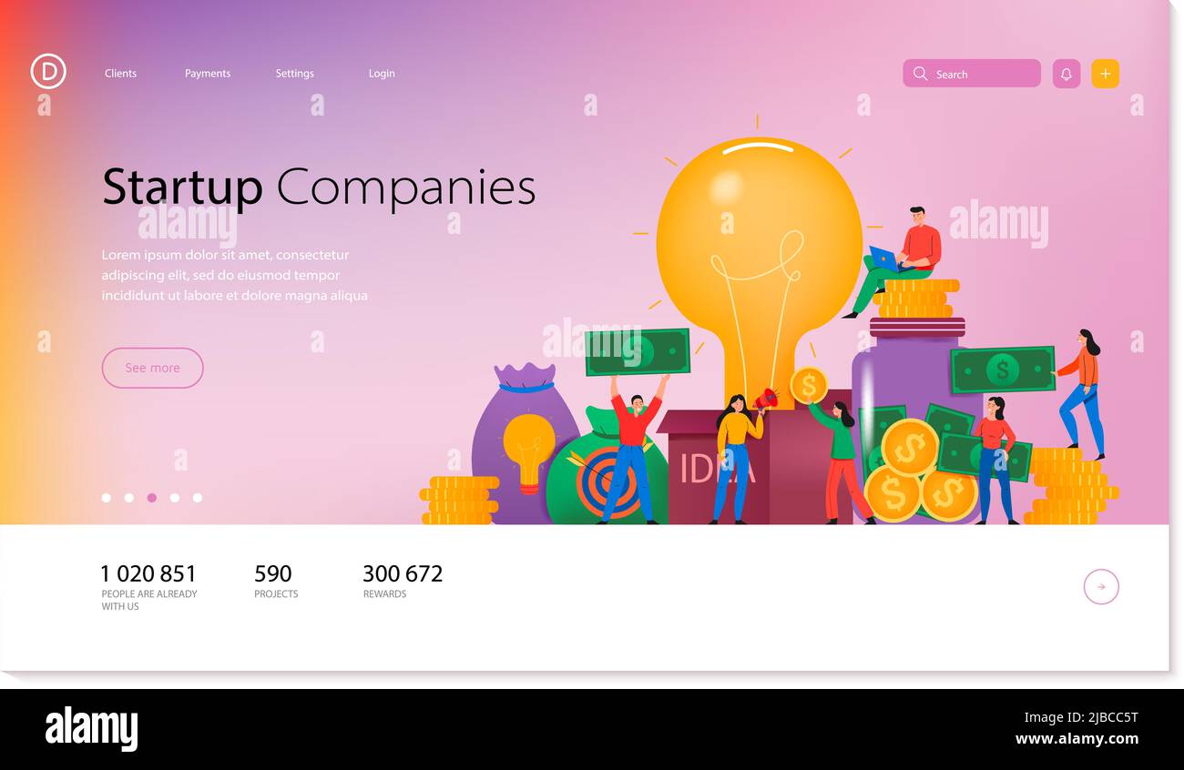Click the 590 Projects statistic
Image resolution: width=1184 pixels, height=770 pixels.
pos(276,582)
